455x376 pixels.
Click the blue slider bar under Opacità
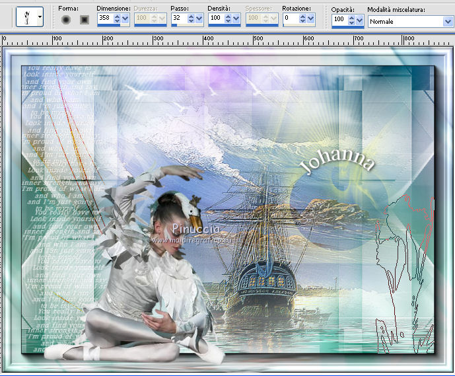348,27
